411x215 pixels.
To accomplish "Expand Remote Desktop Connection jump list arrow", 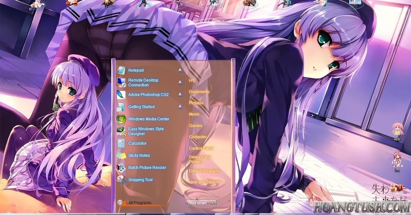I will coord(180,82).
